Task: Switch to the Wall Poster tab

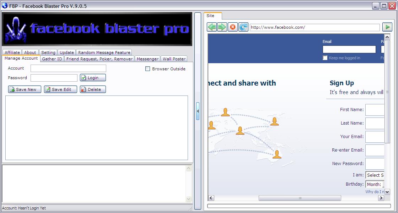Action: coord(174,59)
